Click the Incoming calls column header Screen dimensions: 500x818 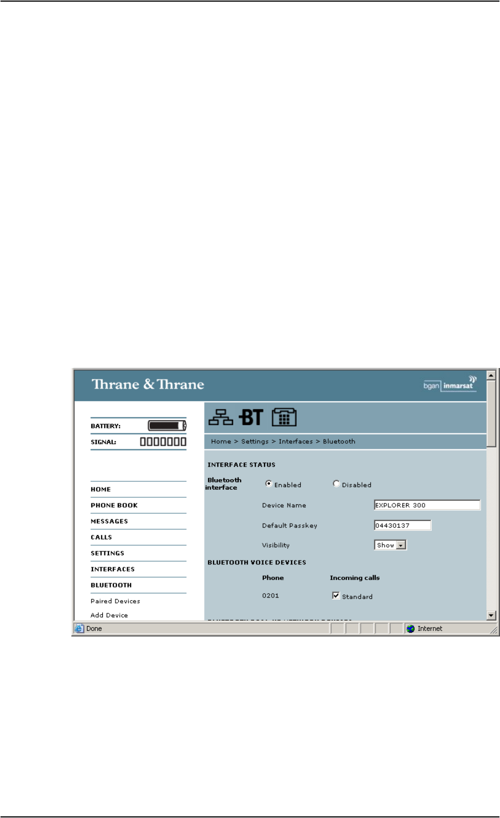pos(355,578)
